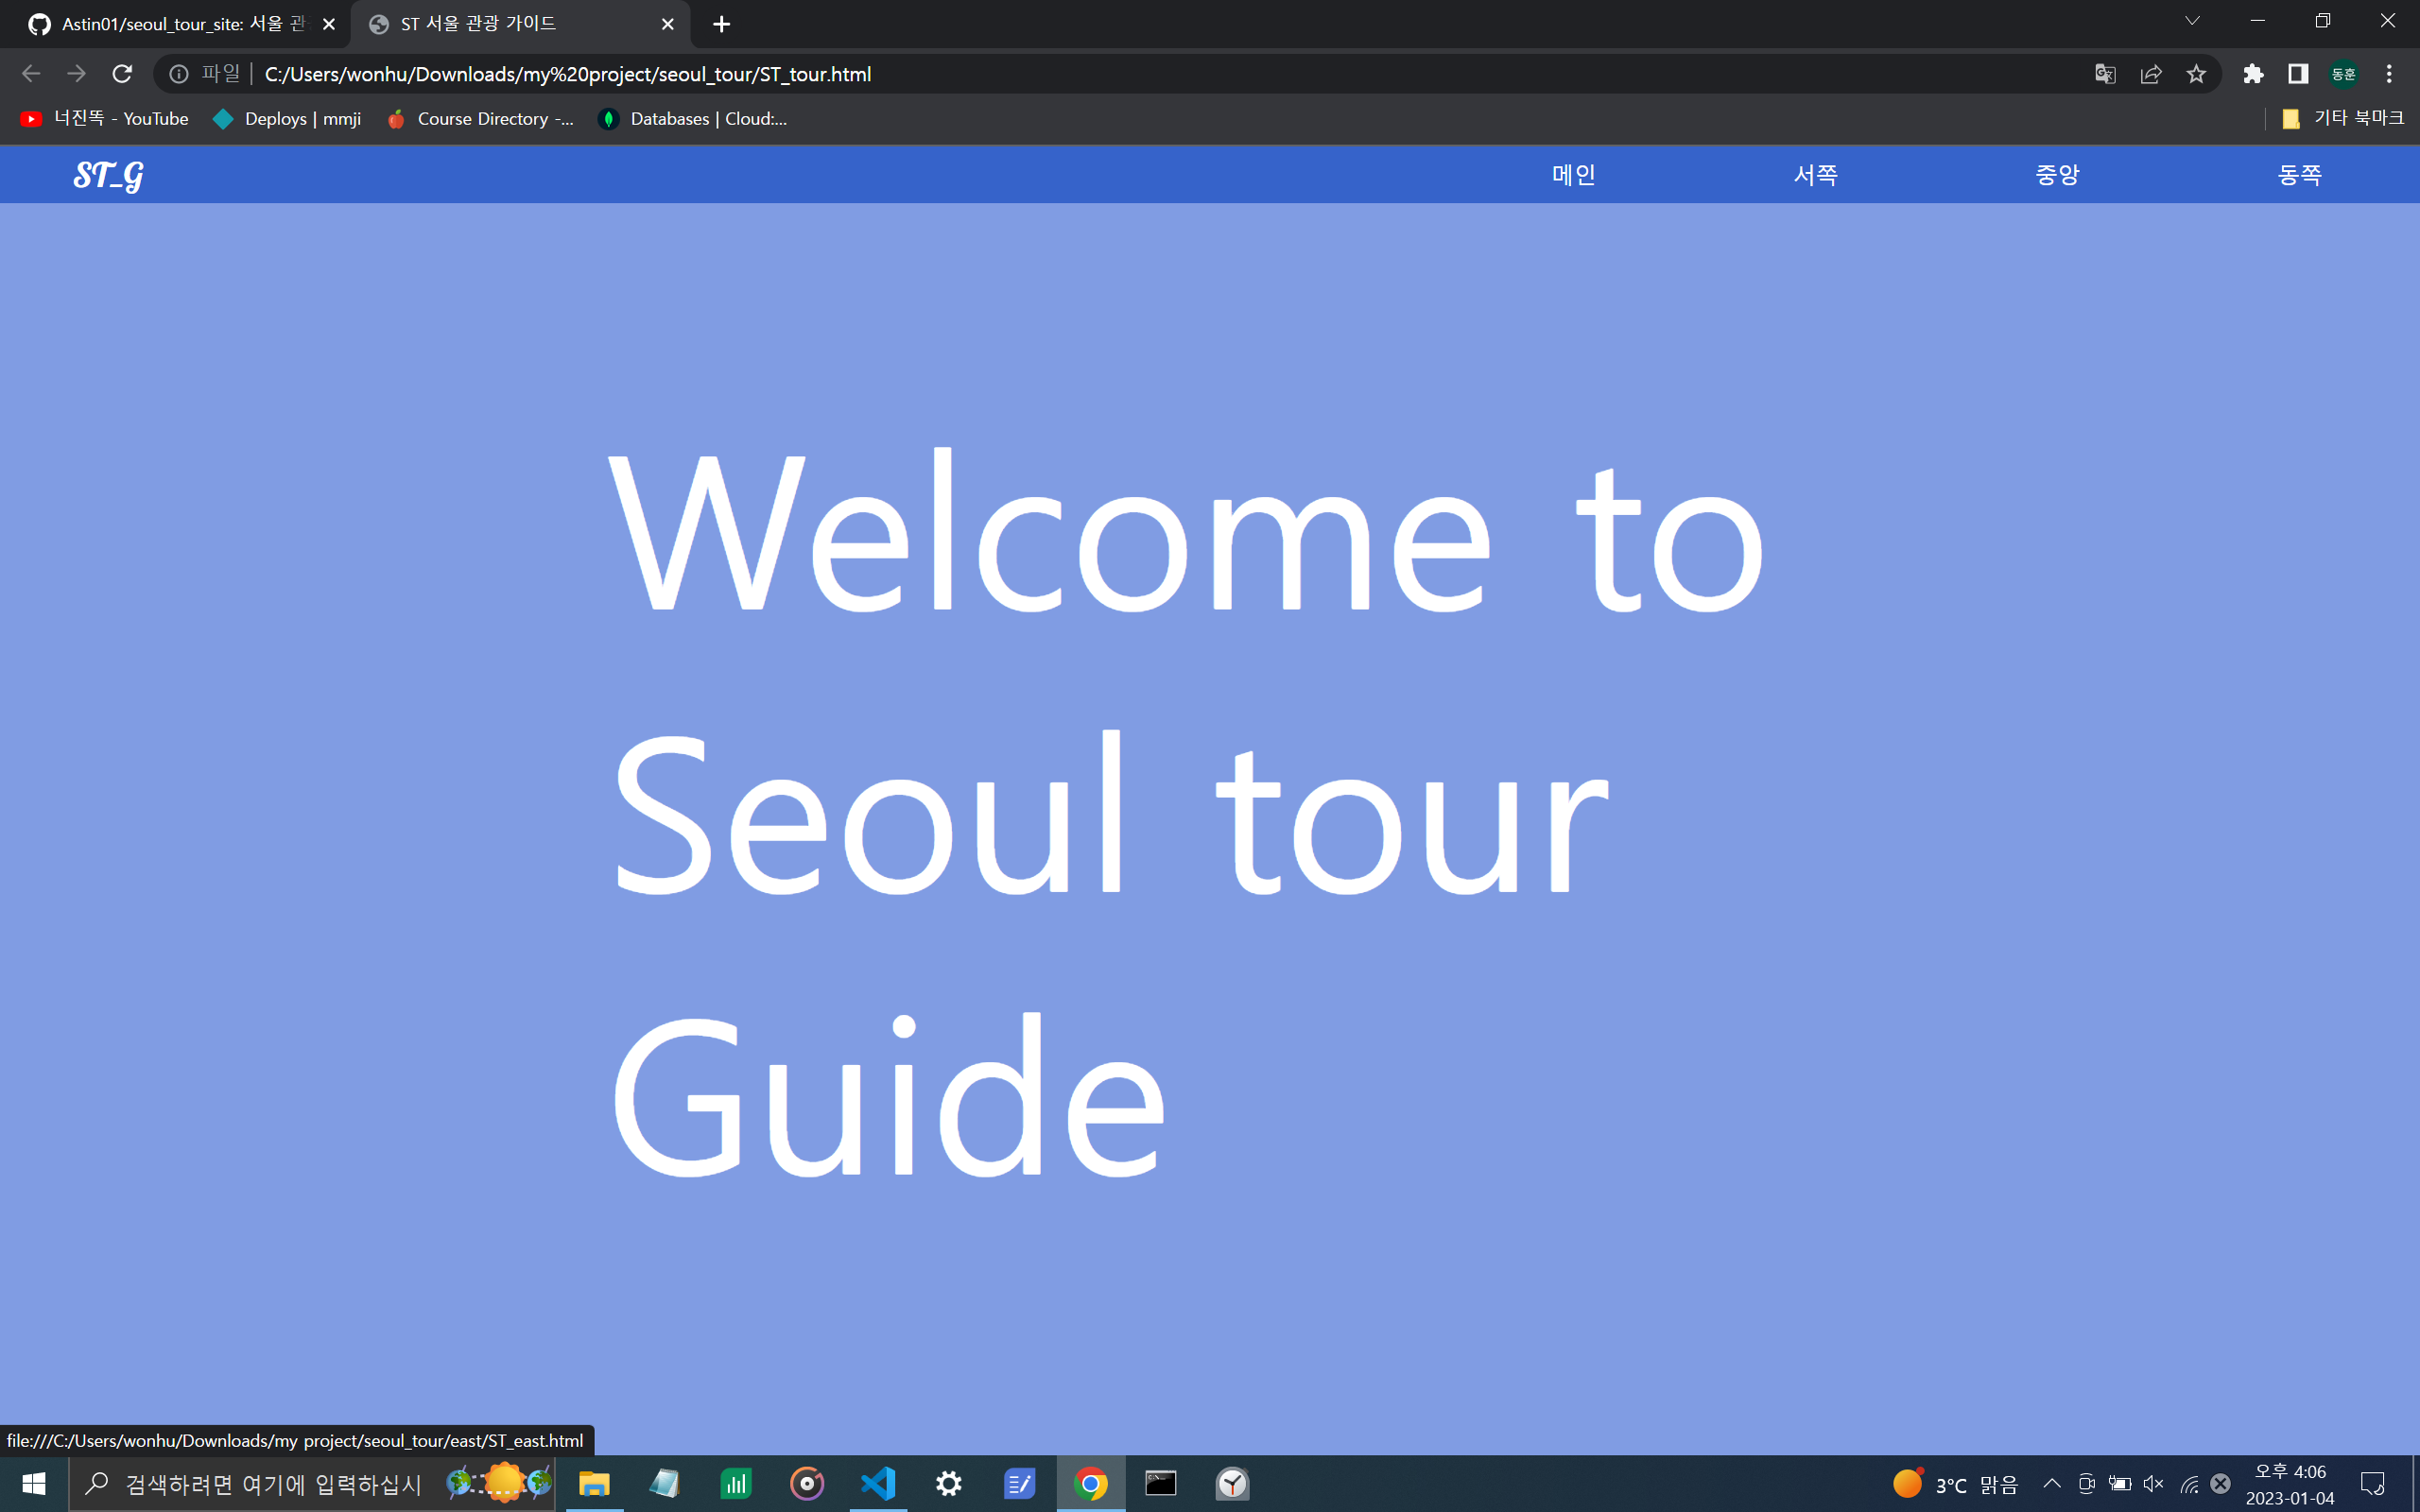Click the ST_G site logo
The width and height of the screenshot is (2420, 1512).
[x=108, y=175]
